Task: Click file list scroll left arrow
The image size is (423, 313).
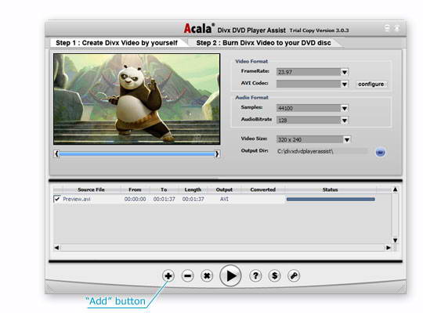Action: (x=56, y=247)
